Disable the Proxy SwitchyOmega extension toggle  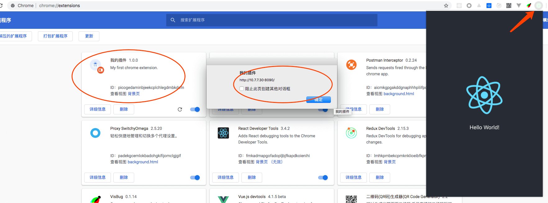point(195,178)
